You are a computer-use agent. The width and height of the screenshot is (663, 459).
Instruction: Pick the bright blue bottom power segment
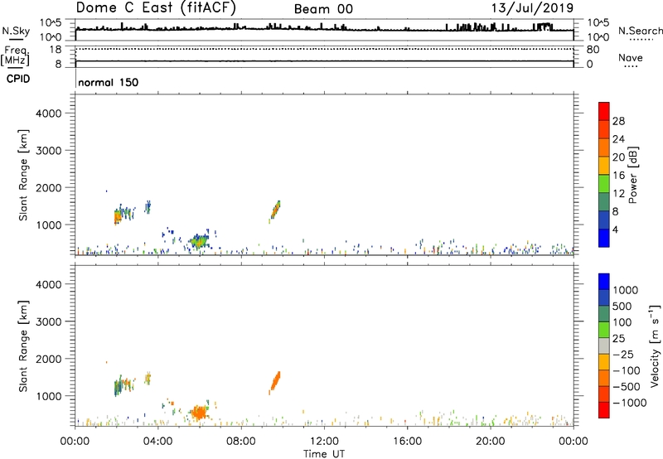[604, 238]
